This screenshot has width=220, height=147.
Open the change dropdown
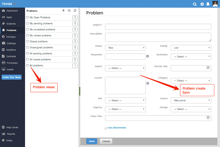(x=191, y=109)
